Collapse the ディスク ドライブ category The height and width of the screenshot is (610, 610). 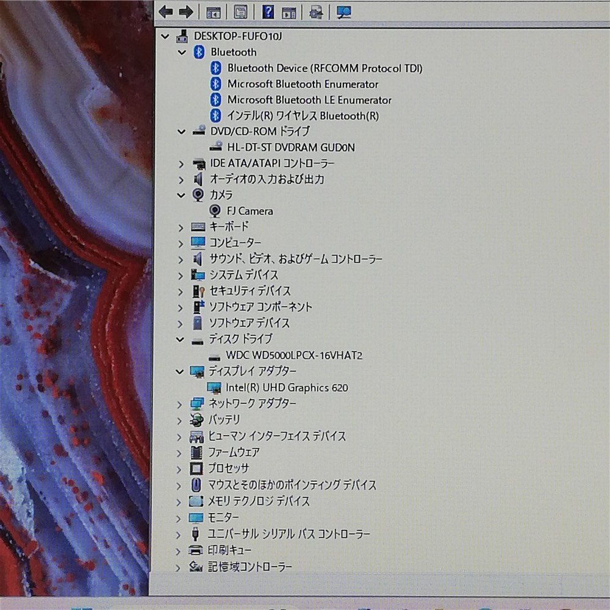pyautogui.click(x=180, y=340)
